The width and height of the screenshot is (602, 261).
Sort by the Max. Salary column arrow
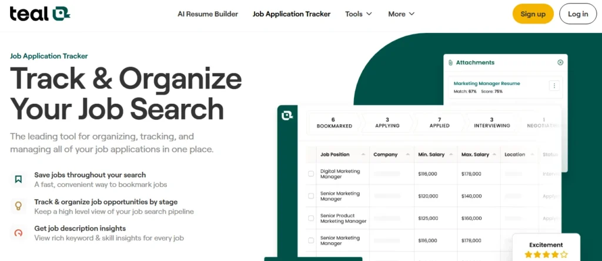494,154
